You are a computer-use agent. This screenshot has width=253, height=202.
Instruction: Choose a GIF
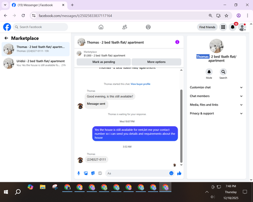click(100, 173)
